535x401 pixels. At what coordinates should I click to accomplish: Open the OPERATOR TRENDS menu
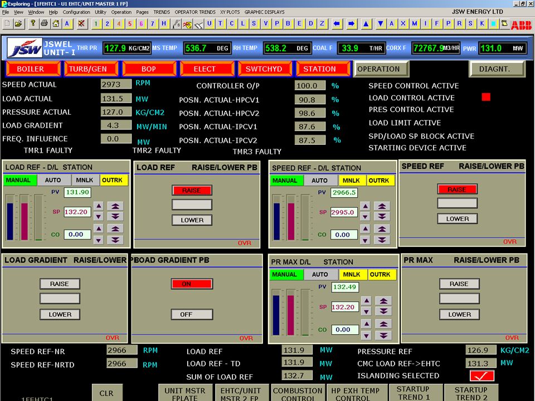[195, 12]
